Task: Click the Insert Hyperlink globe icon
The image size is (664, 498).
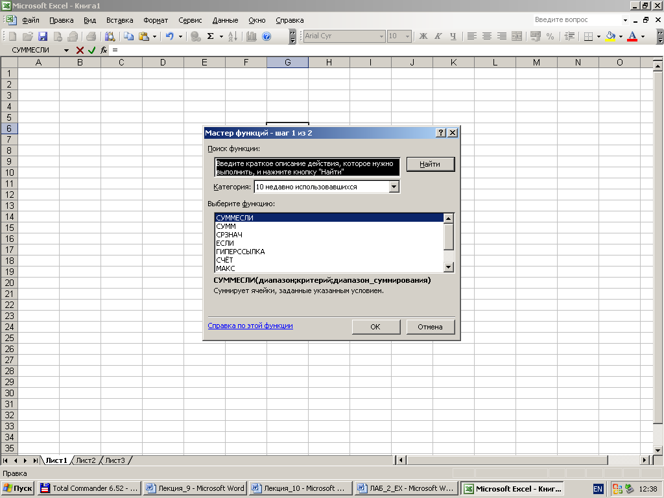Action: coord(195,36)
